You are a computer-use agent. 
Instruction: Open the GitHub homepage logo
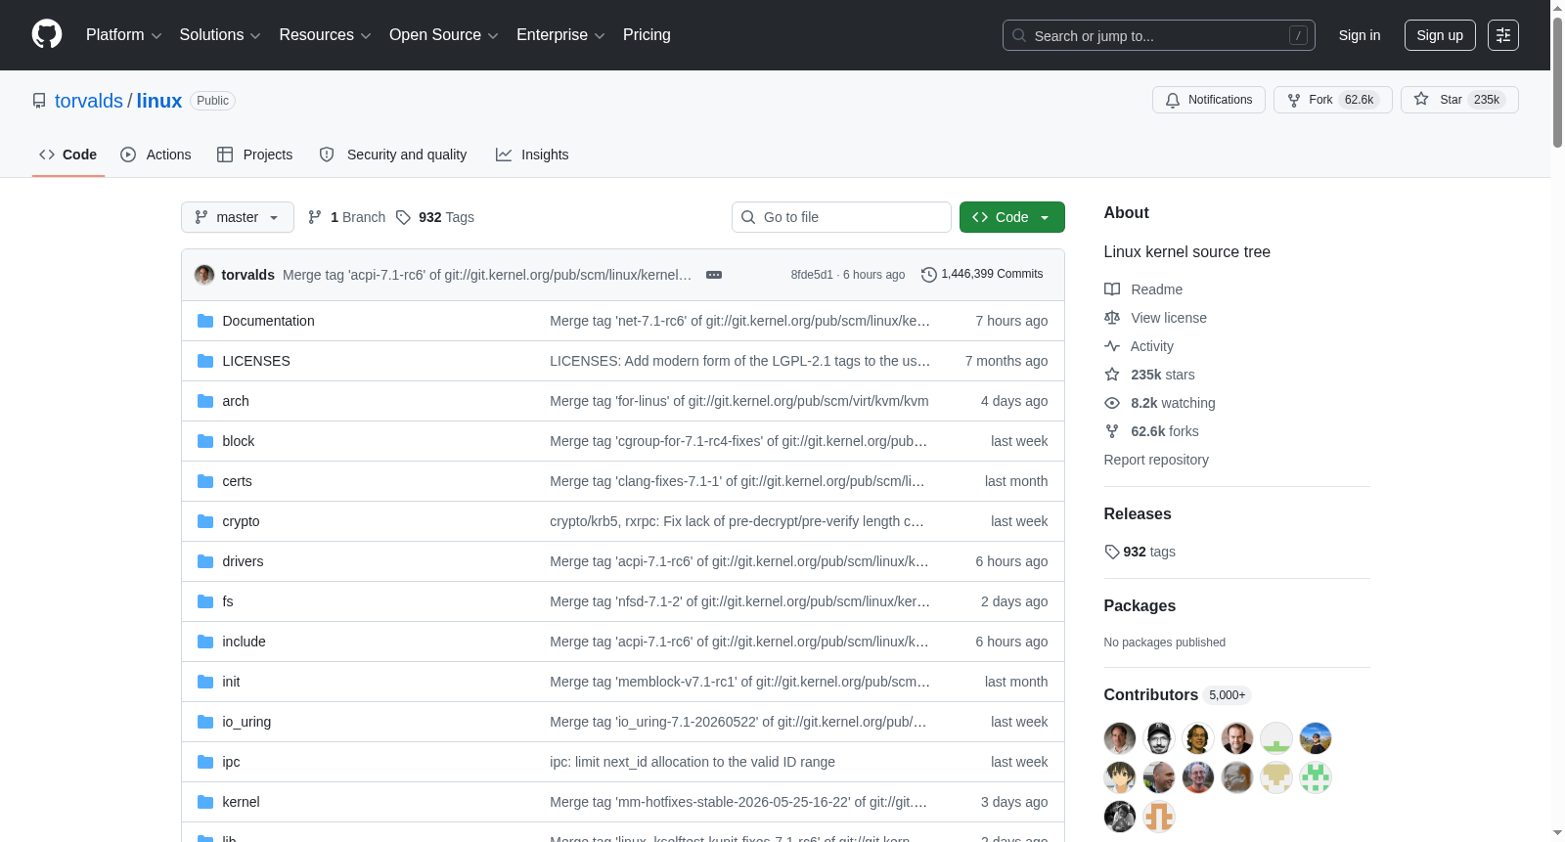[x=47, y=34]
